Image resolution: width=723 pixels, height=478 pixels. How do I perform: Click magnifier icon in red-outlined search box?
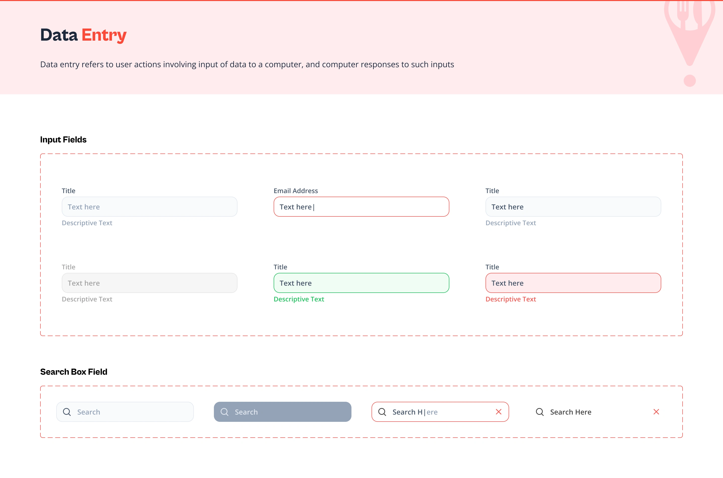pos(382,412)
